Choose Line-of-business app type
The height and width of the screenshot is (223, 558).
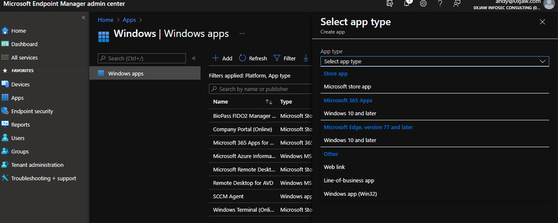point(348,180)
